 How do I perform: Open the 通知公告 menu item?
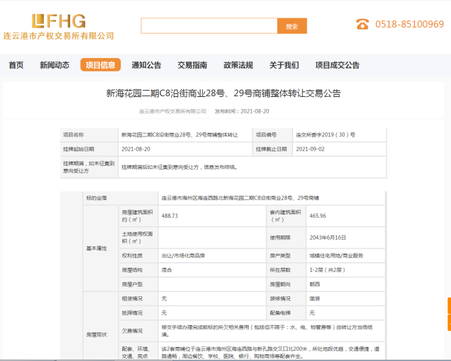(x=146, y=65)
